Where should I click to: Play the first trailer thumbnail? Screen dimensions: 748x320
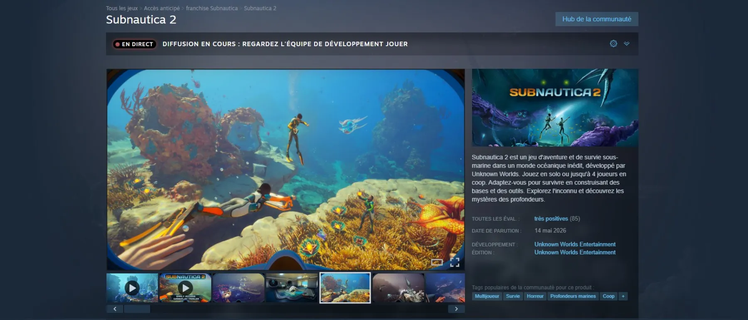[132, 288]
